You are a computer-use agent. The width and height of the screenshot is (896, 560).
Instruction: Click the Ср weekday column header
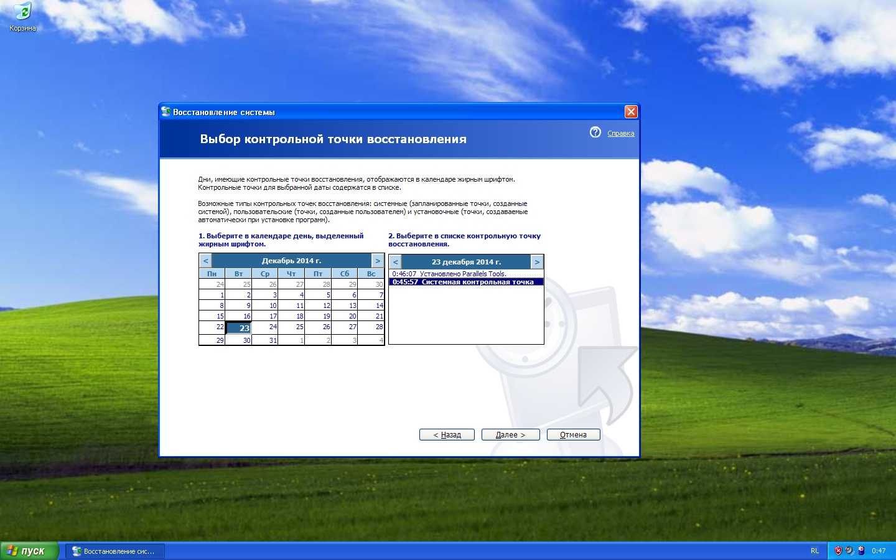point(265,274)
